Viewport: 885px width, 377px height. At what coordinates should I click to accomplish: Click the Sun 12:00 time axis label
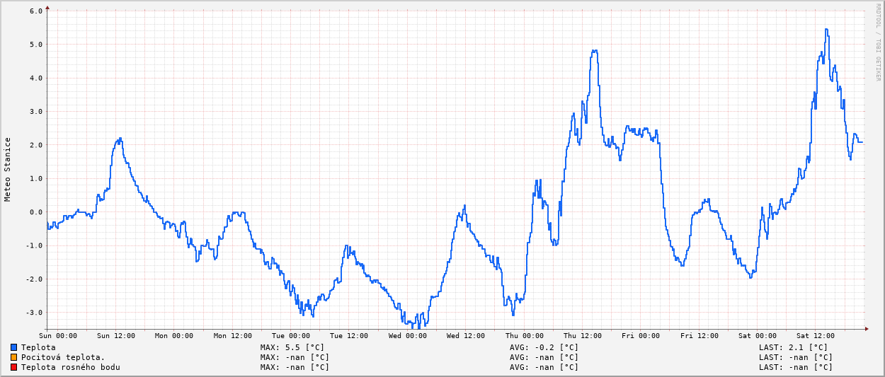(116, 336)
